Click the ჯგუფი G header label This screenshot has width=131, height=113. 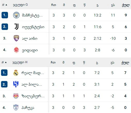tap(20, 5)
